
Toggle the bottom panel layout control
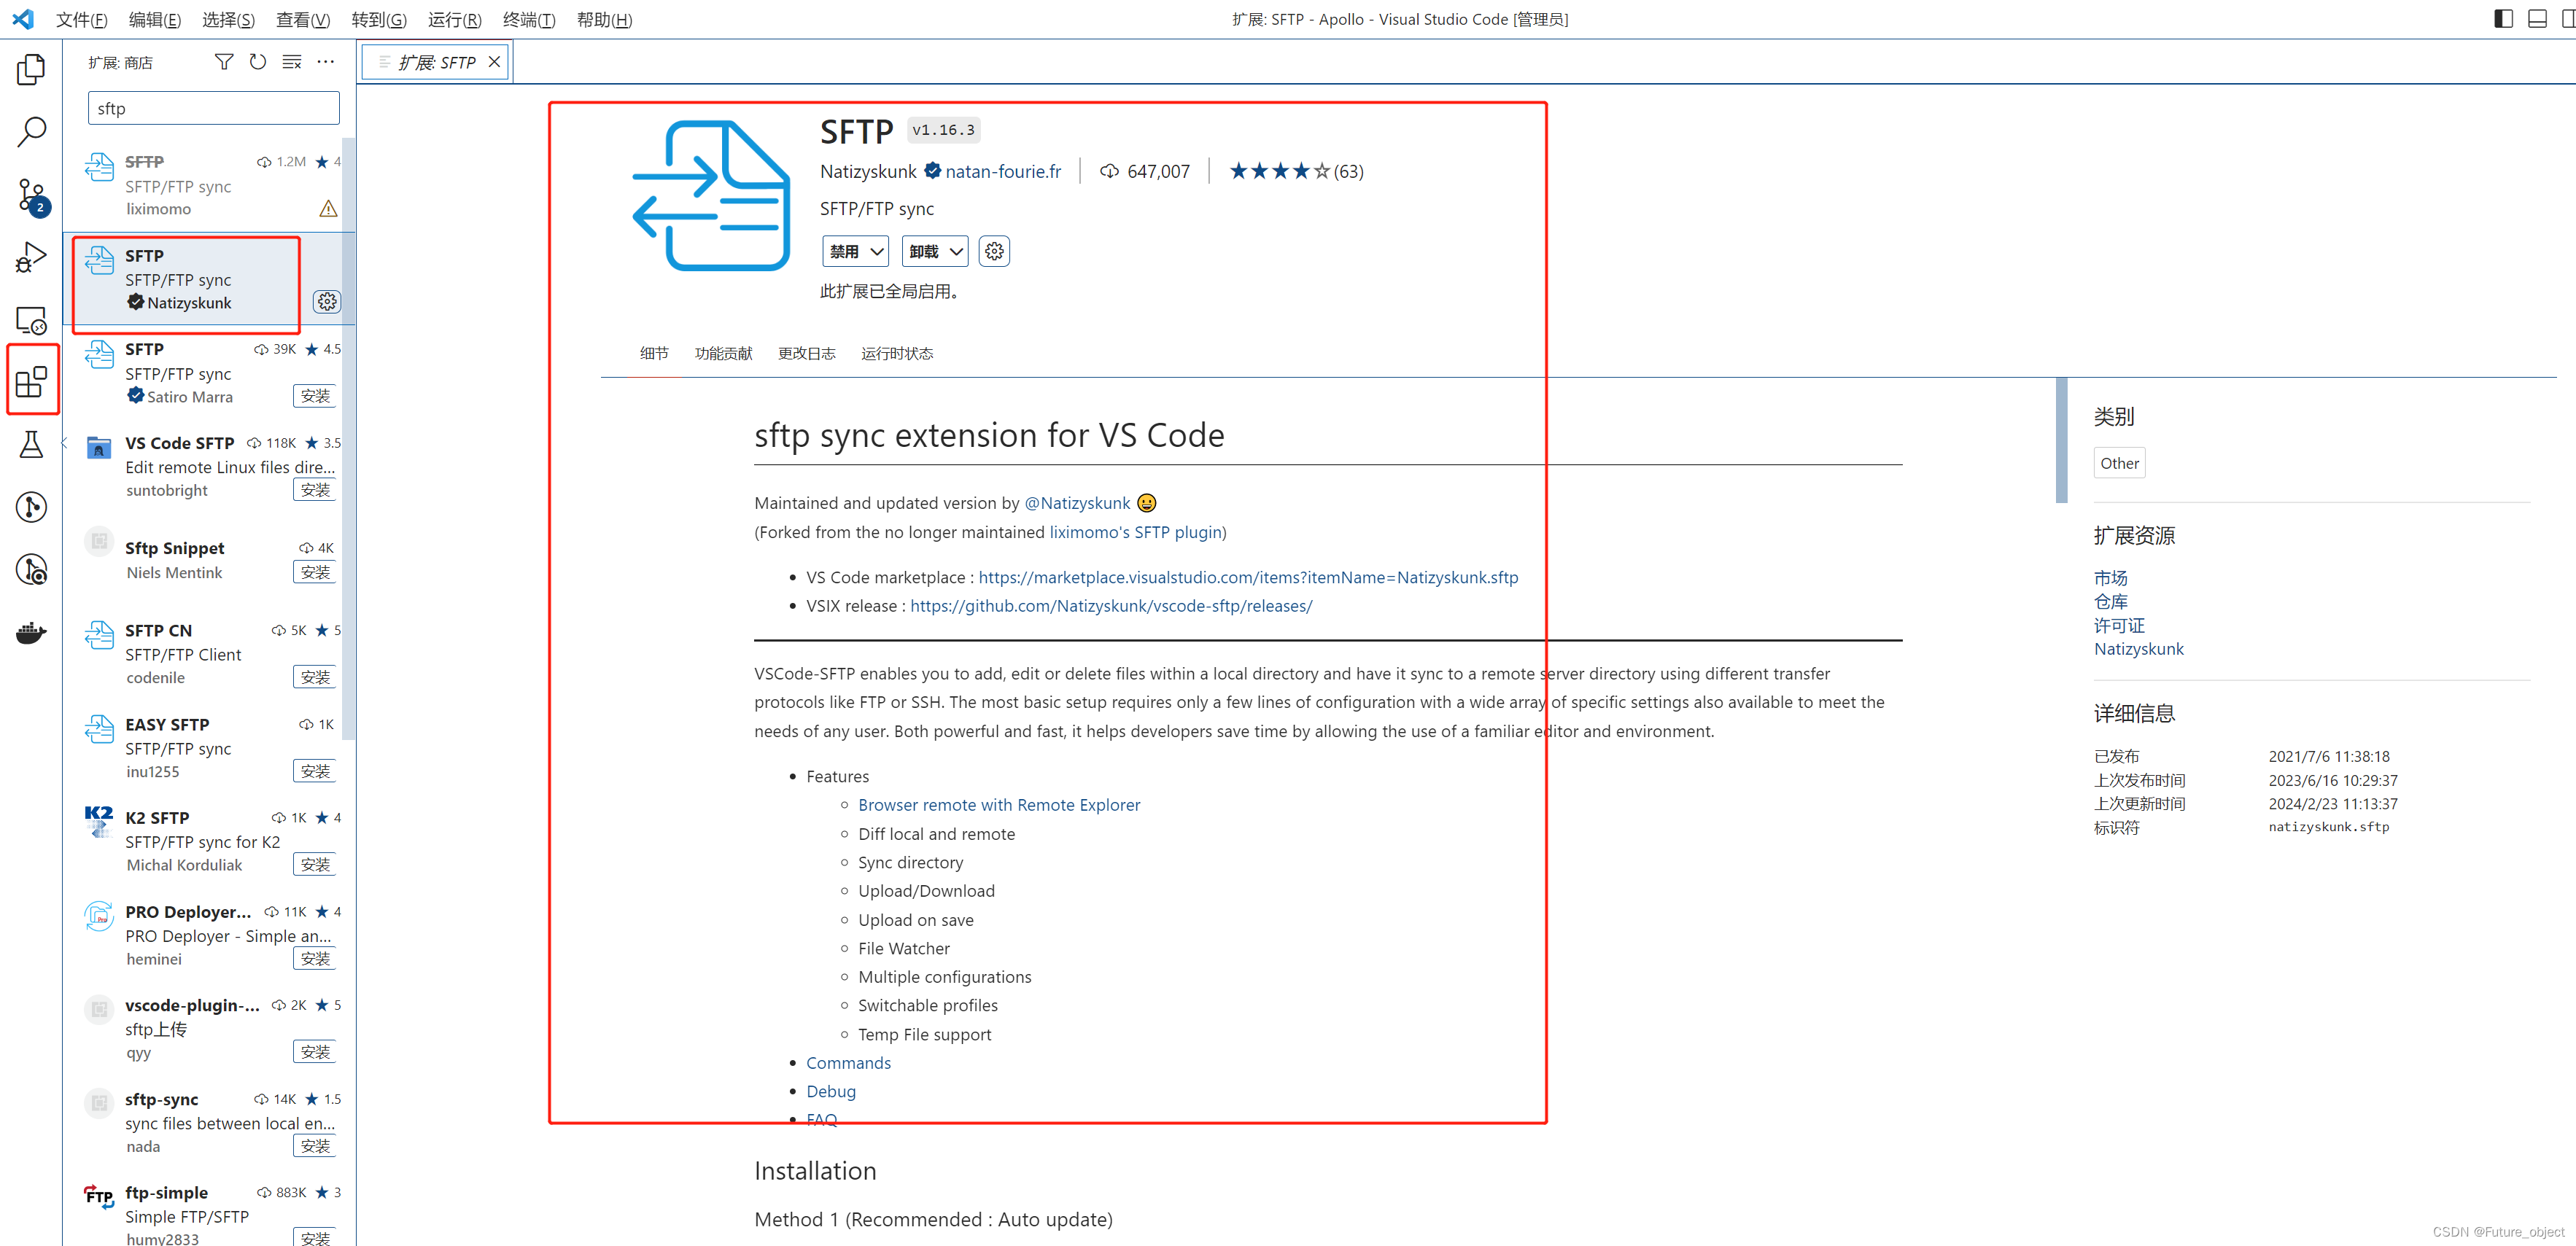2538,18
